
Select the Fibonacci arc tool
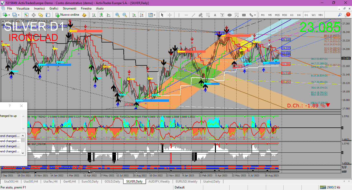pos(237,15)
